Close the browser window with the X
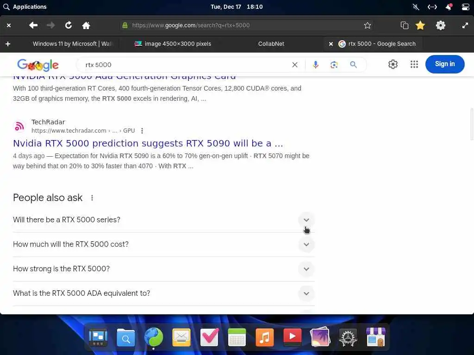 [x=9, y=26]
